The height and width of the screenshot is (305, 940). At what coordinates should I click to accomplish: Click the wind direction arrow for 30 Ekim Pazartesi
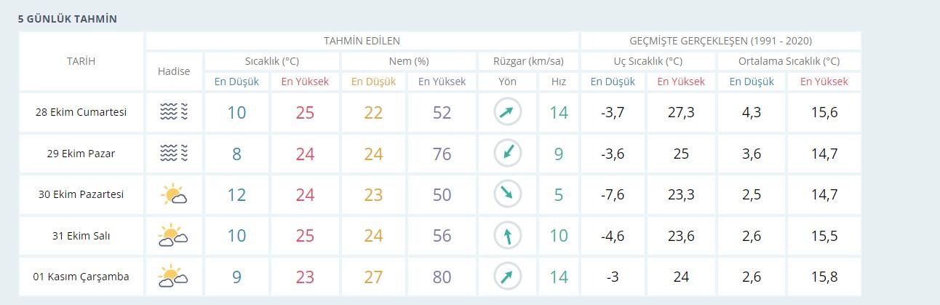[x=507, y=194]
